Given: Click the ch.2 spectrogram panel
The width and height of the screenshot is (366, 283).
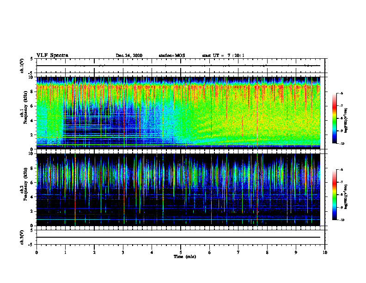Looking at the screenshot, I should click(x=178, y=190).
